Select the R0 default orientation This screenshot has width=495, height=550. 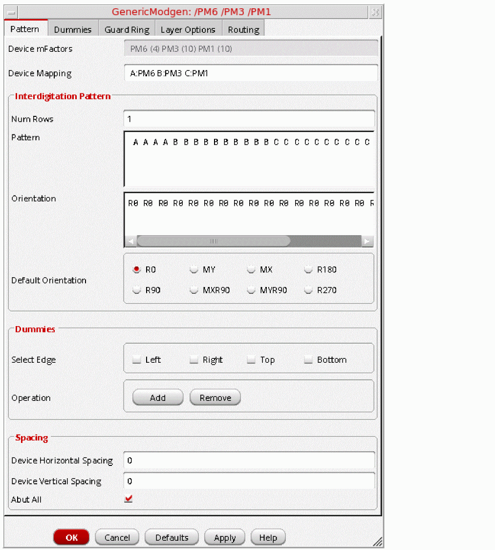tap(136, 269)
